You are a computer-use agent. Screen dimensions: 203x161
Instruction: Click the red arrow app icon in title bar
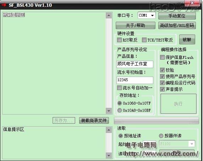pyautogui.click(x=4, y=5)
